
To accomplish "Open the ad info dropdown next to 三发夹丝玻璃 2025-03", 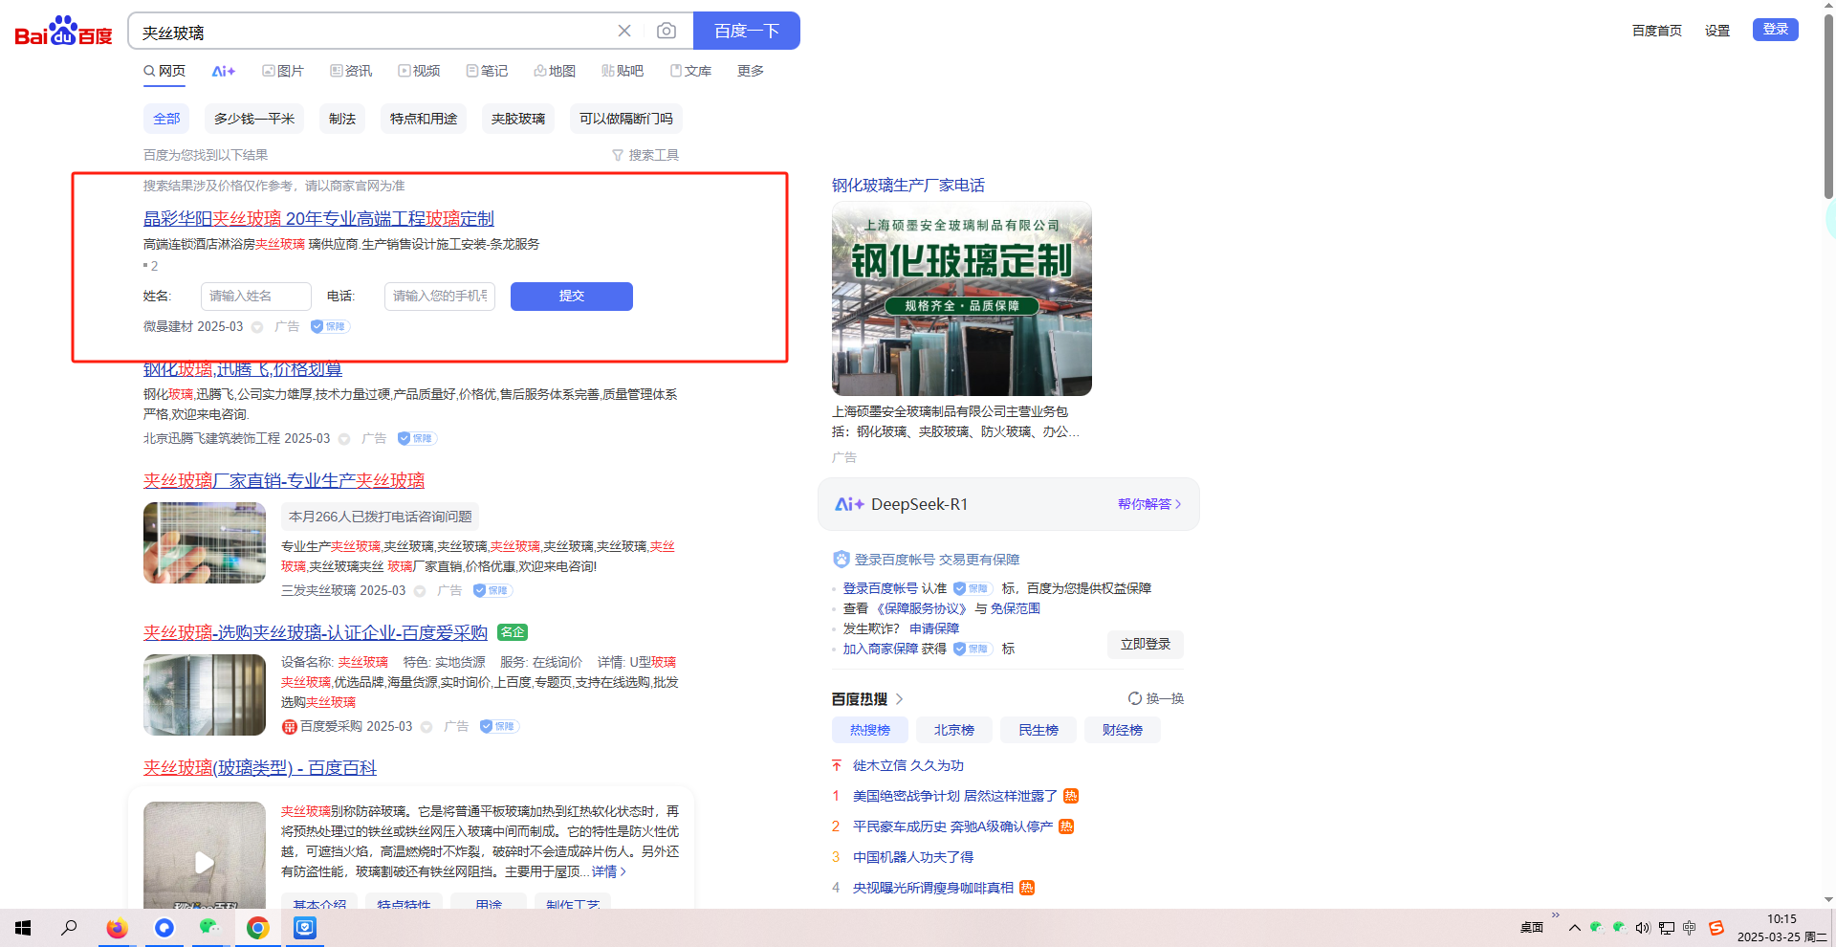I will coord(420,591).
